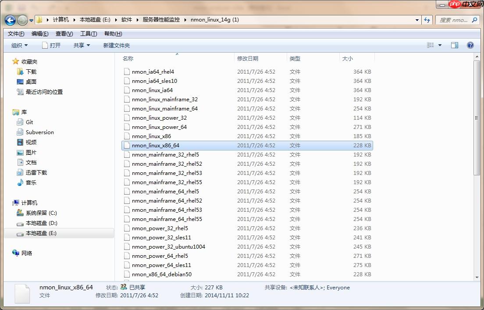Click the forward navigation arrow
This screenshot has width=484, height=310.
tap(21, 20)
